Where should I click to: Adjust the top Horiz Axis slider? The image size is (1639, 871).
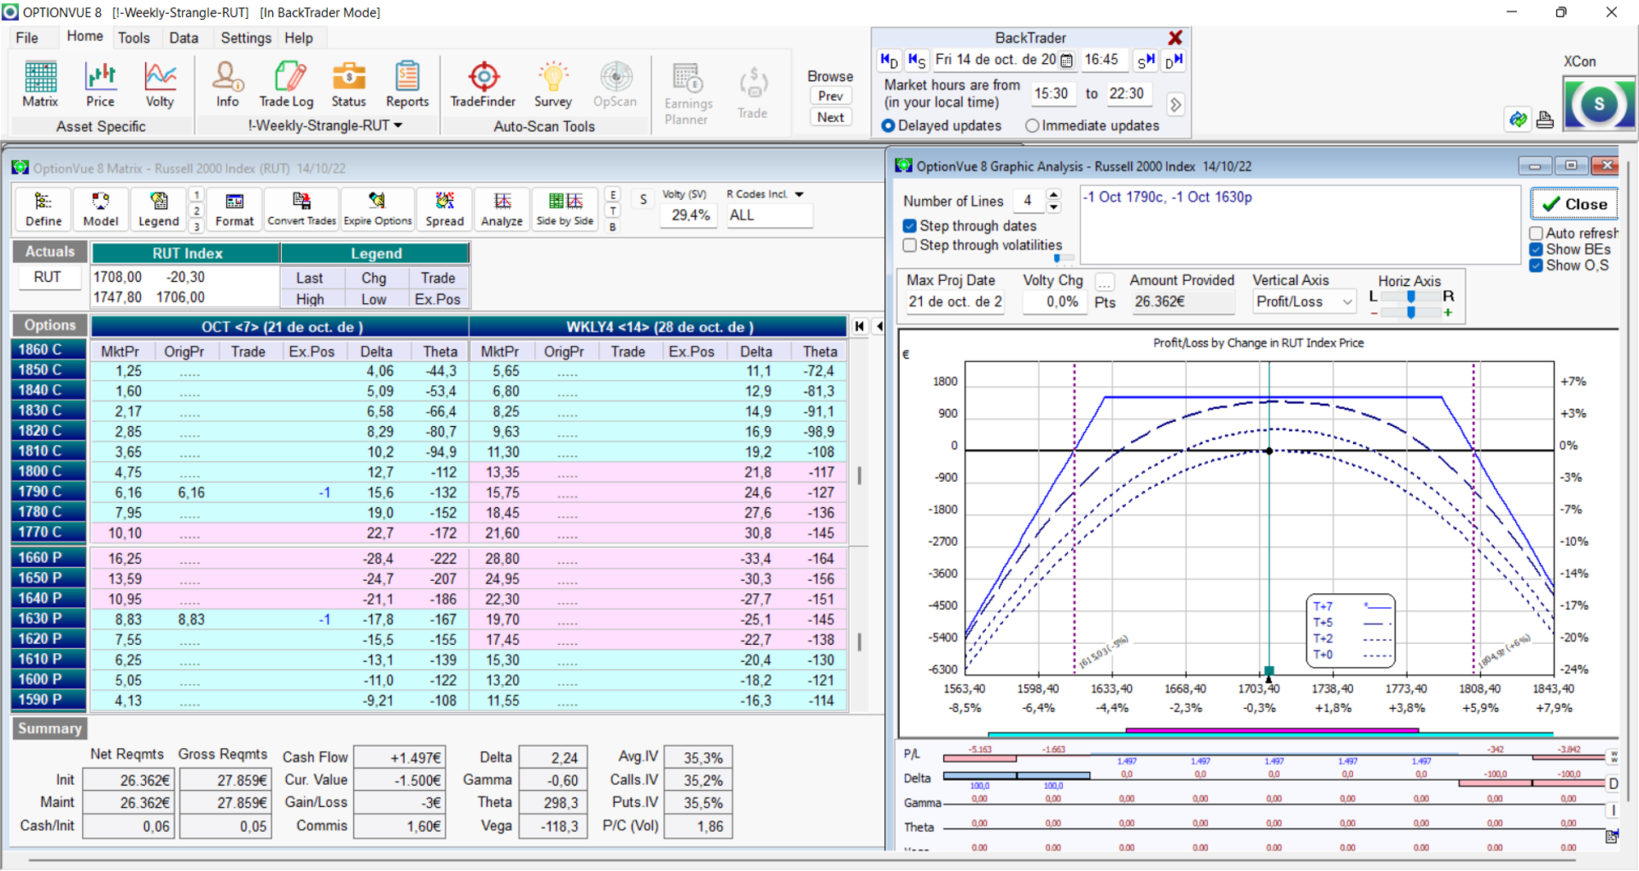1410,297
